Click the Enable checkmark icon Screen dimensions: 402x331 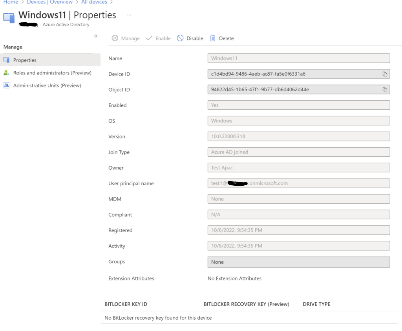tap(149, 38)
